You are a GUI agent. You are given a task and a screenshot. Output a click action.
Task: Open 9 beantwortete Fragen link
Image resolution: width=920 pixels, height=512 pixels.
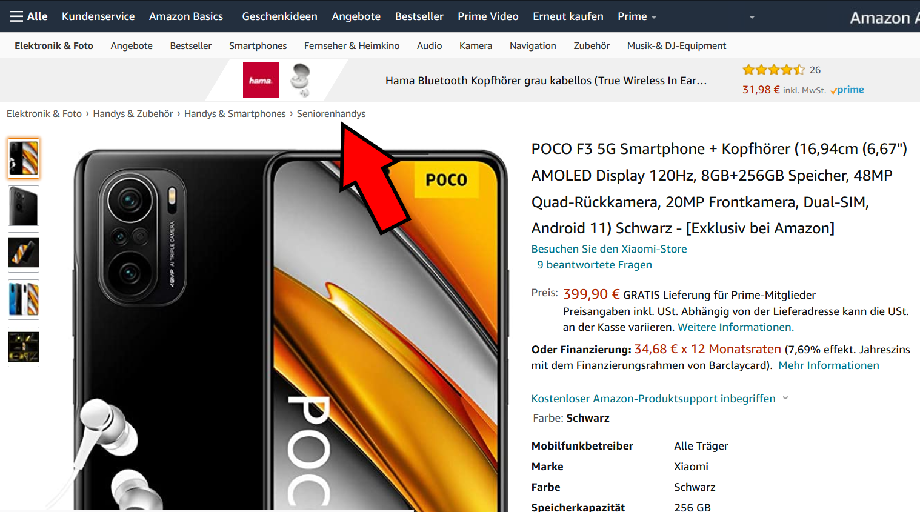coord(595,265)
